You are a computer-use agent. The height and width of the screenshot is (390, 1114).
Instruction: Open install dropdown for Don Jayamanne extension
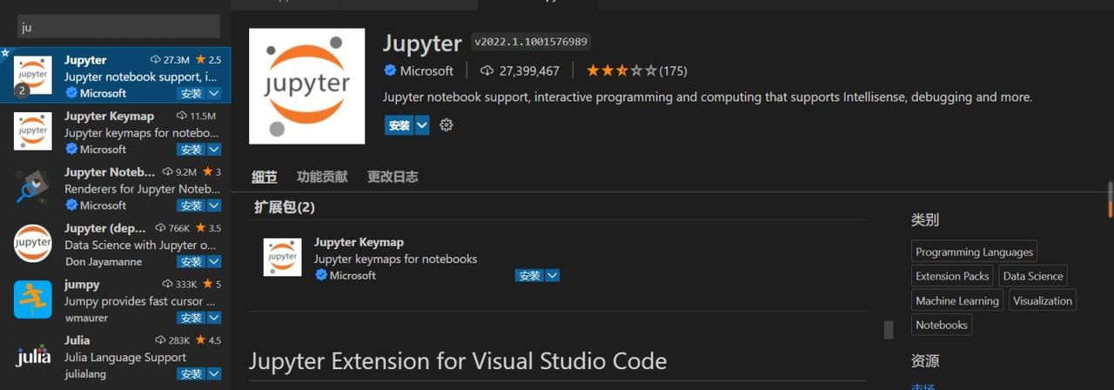tap(214, 261)
